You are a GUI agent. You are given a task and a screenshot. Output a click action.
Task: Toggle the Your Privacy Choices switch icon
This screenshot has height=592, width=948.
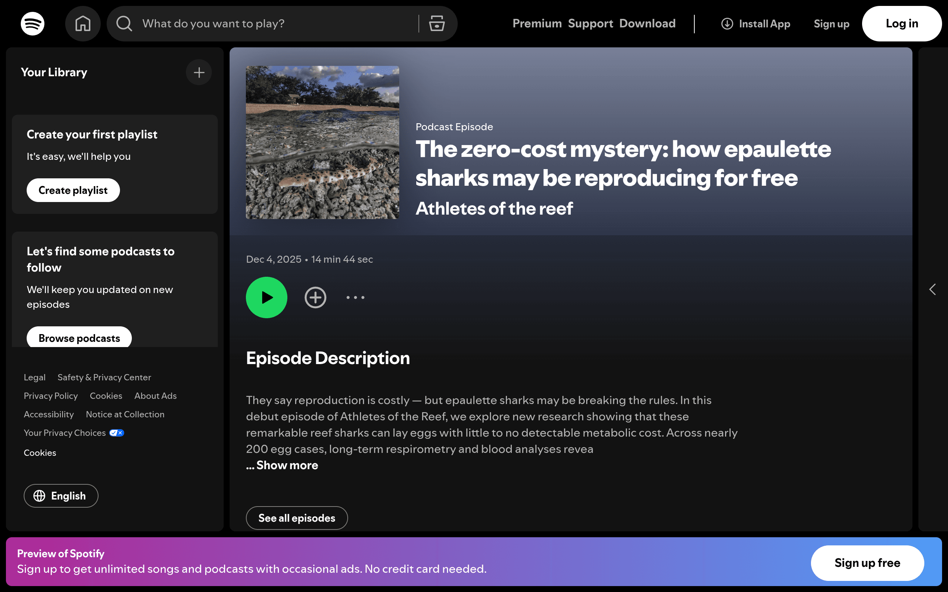click(x=117, y=433)
